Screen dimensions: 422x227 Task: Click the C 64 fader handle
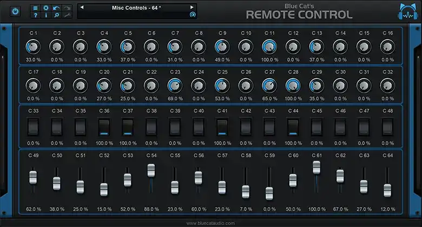tap(387, 190)
